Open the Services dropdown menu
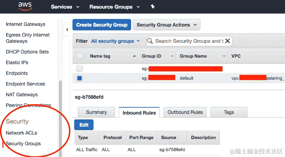 pyautogui.click(x=65, y=7)
